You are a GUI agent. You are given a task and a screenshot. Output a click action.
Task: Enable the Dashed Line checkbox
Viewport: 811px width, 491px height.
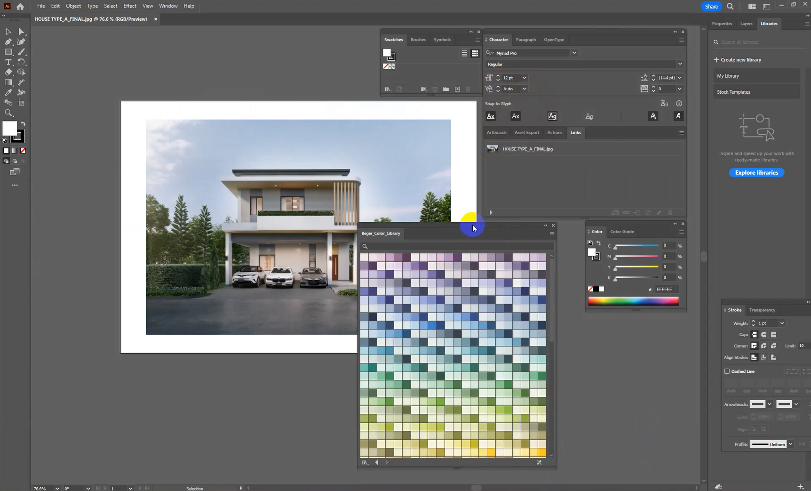[x=727, y=371]
